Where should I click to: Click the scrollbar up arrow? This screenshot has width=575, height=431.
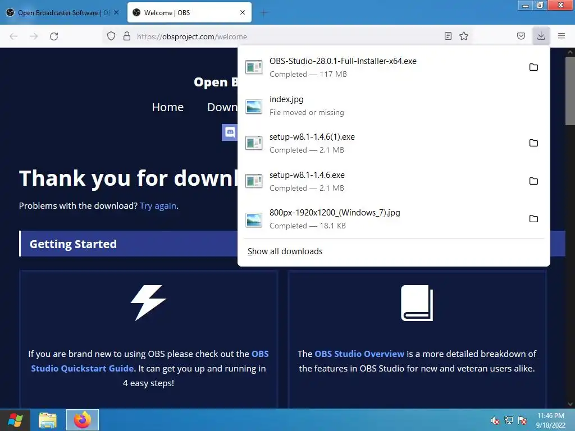(570, 52)
